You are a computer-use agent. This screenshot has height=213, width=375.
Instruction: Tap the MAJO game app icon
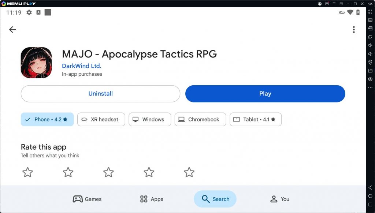click(x=36, y=63)
